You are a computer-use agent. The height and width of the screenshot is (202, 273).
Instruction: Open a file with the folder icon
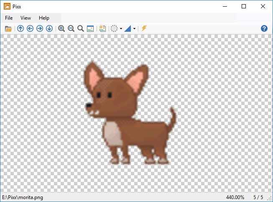[8, 28]
